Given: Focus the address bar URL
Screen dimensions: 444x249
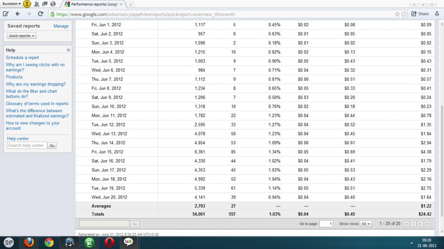Looking at the screenshot, I should tap(146, 14).
